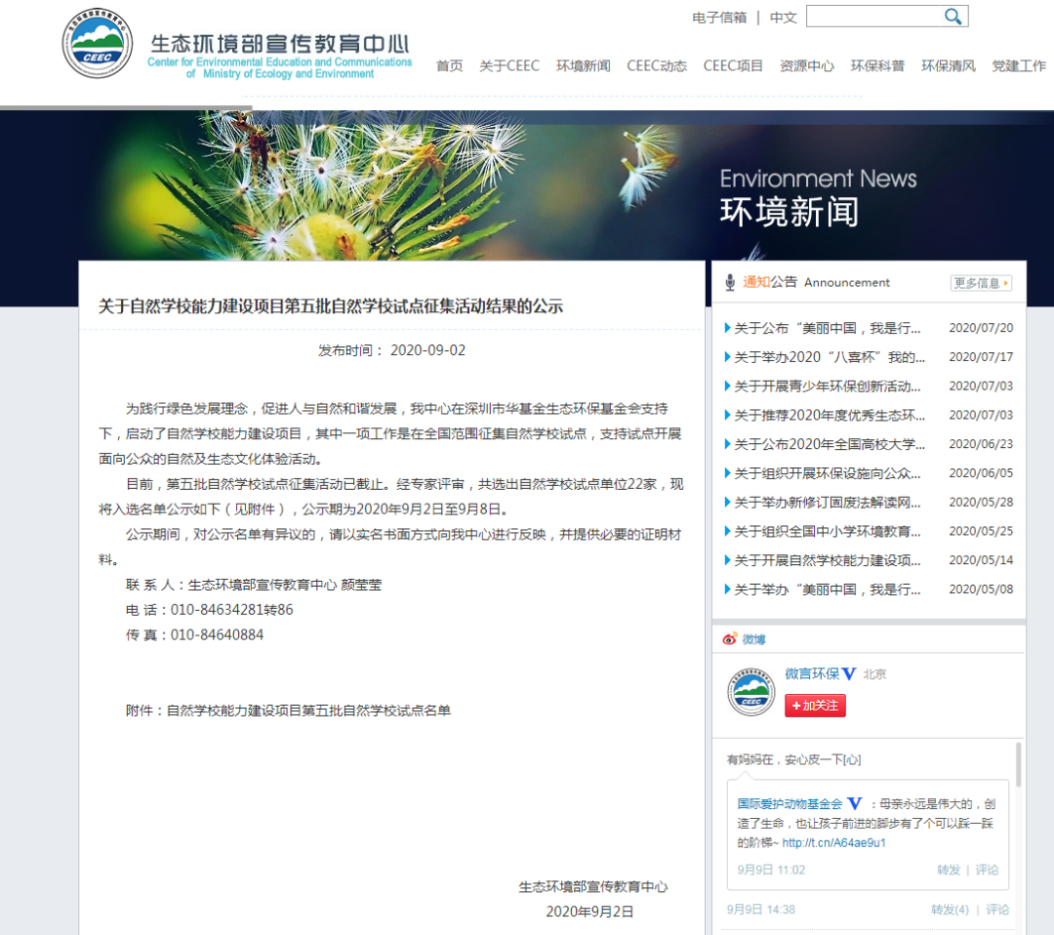
Task: Click the search input field
Action: (873, 17)
